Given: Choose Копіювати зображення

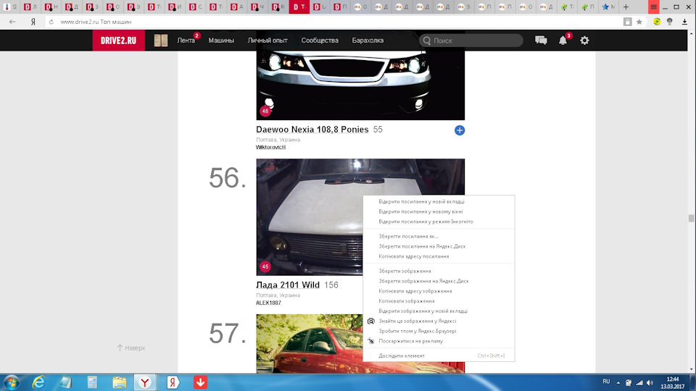Looking at the screenshot, I should (439, 301).
